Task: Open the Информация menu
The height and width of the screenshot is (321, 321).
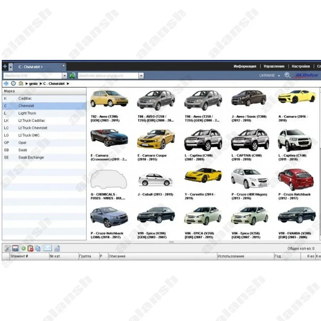Action: coord(245,66)
